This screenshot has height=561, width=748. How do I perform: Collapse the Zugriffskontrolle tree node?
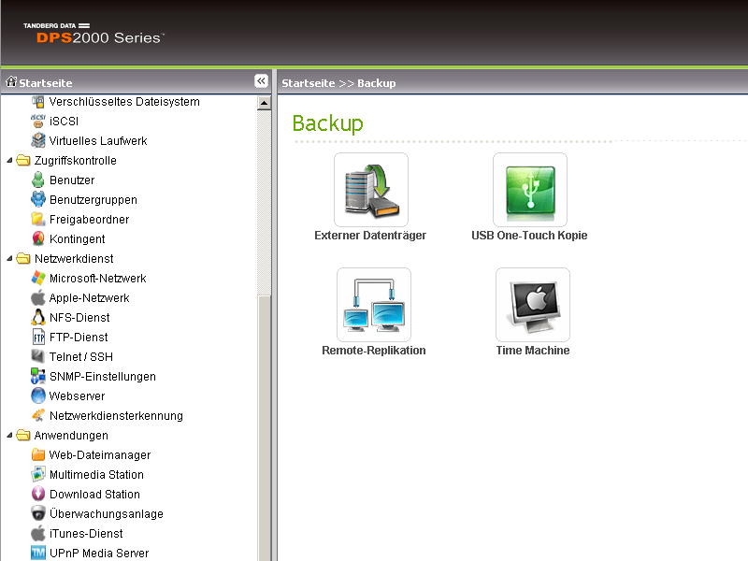coord(9,161)
